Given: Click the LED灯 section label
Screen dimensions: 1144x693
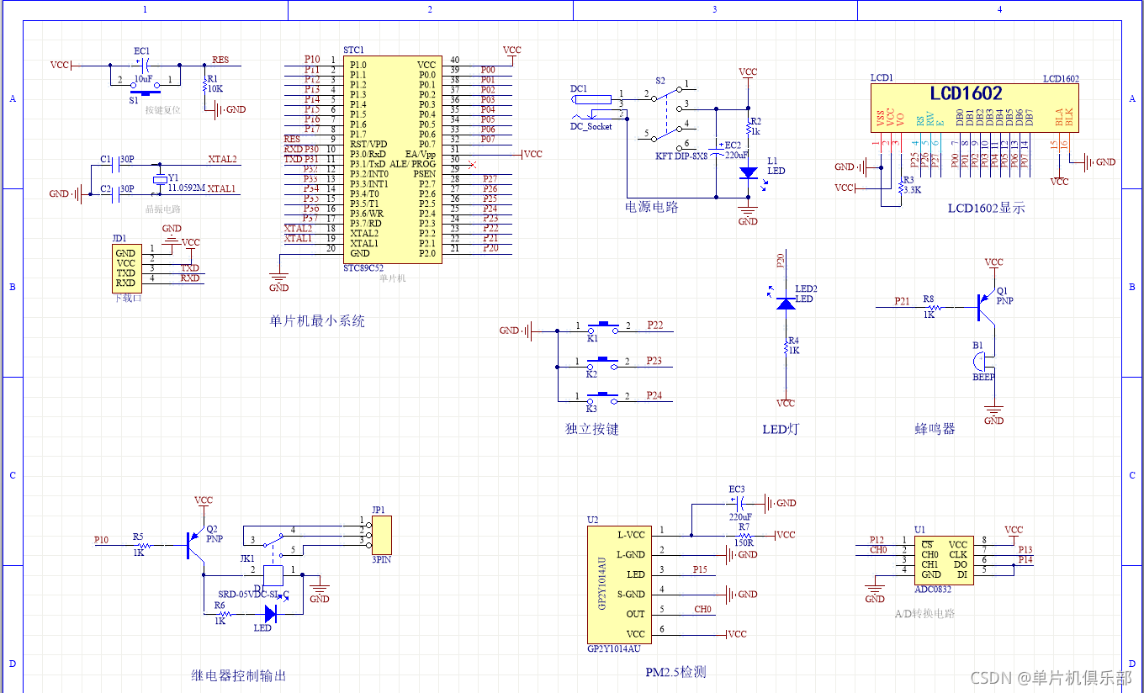Looking at the screenshot, I should coord(781,429).
